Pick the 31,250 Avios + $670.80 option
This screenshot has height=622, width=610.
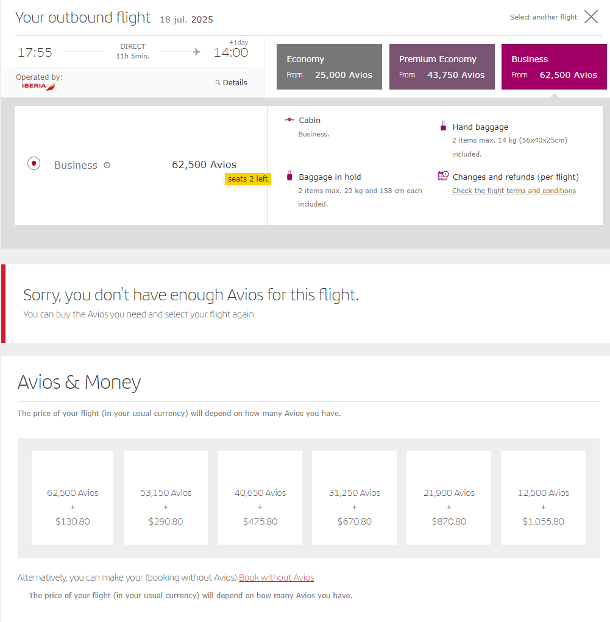(x=354, y=498)
